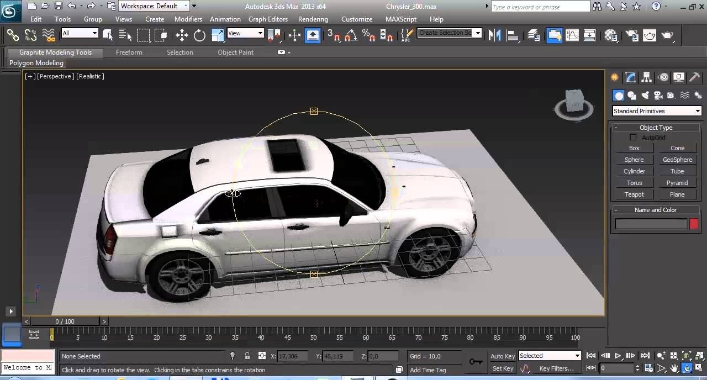Screen dimensions: 707x380
Task: Select the Select and Move tool
Action: [182, 35]
